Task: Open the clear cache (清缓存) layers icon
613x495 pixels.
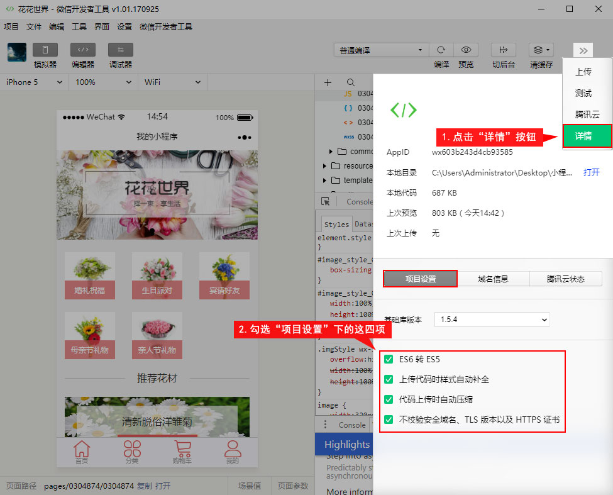Action: (541, 50)
